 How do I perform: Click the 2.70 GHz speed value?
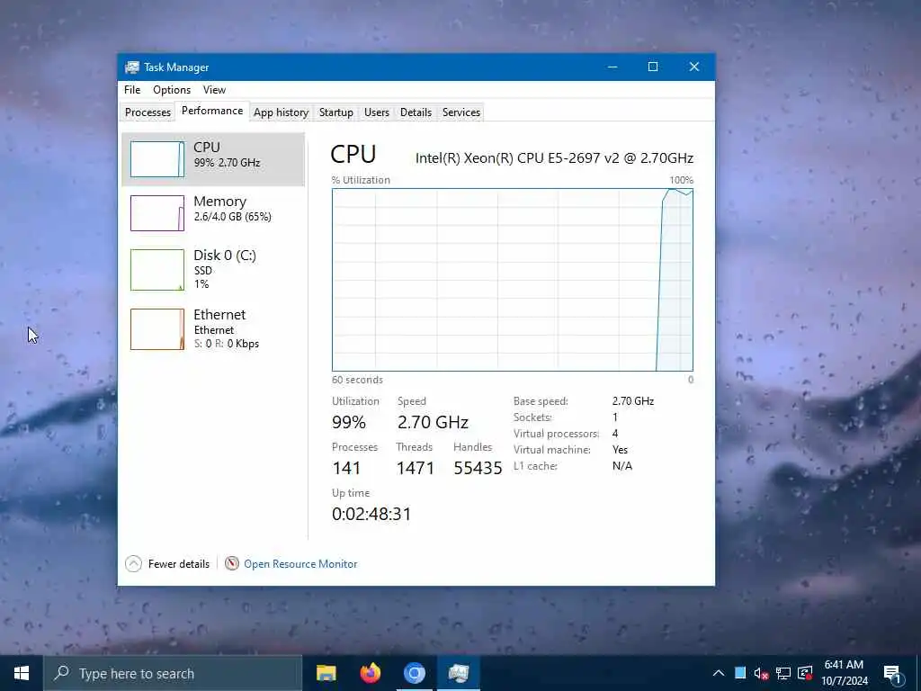click(433, 422)
